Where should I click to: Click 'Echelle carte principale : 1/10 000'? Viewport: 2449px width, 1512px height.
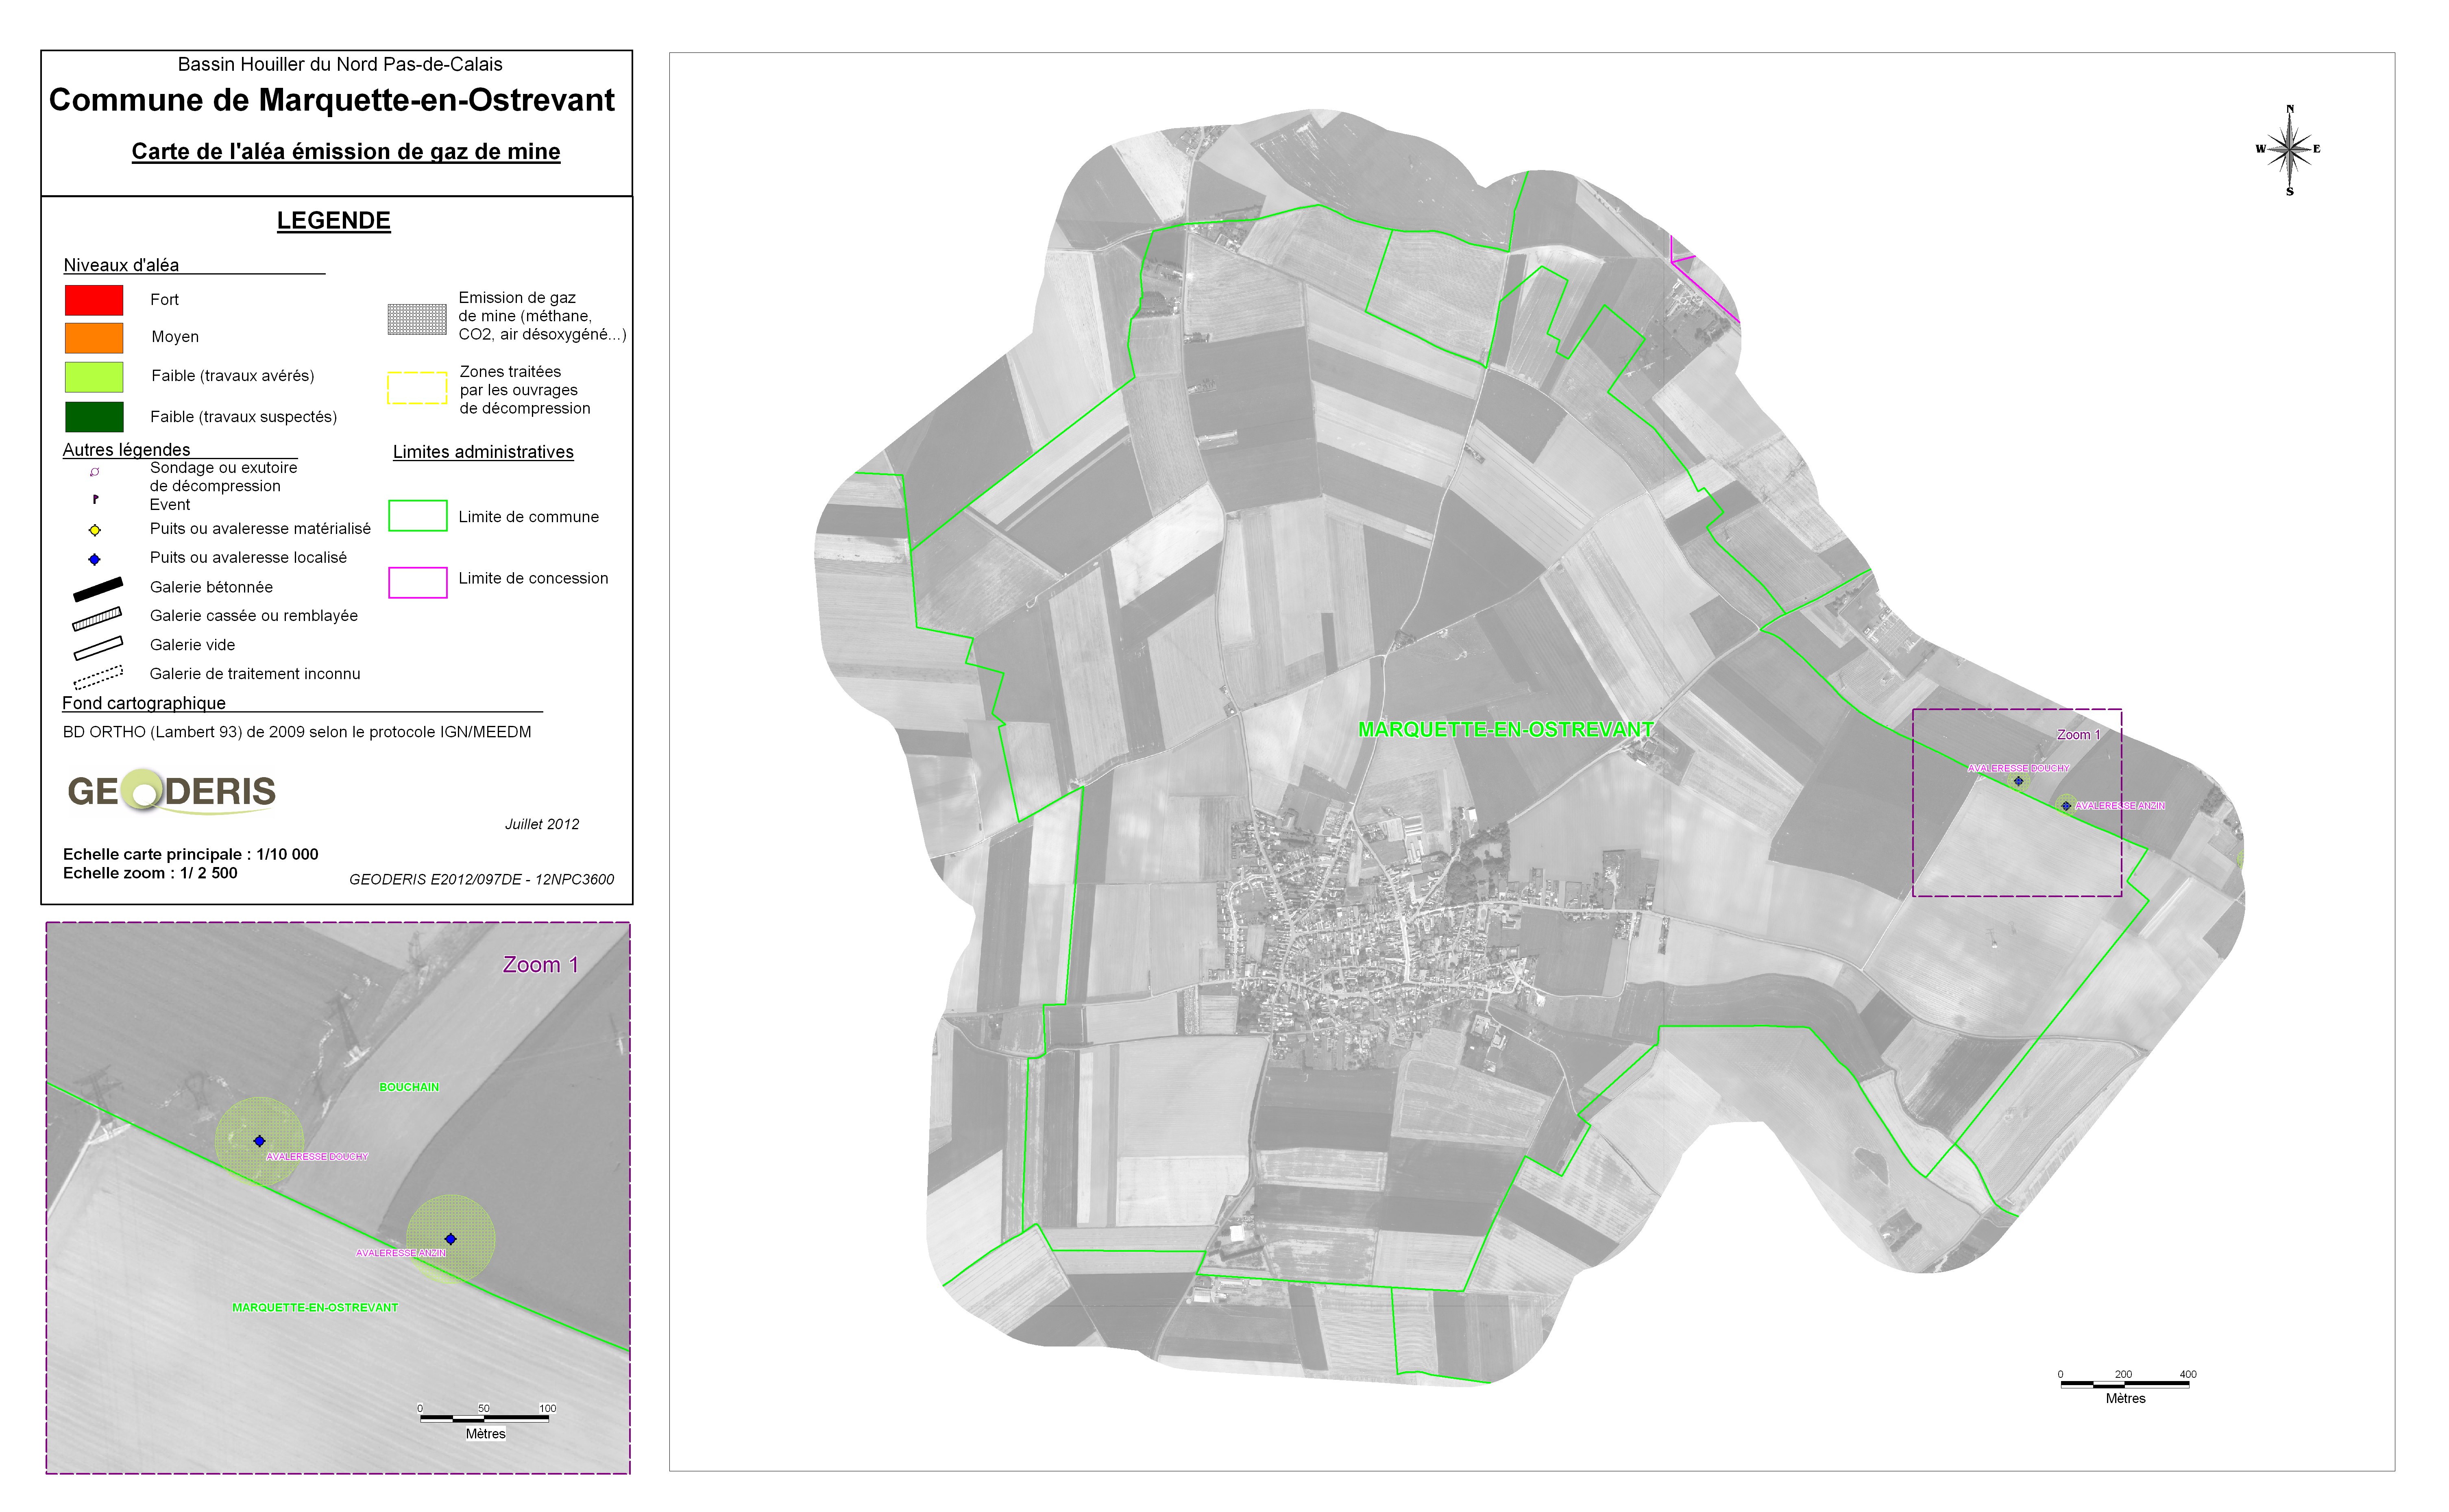pos(191,854)
